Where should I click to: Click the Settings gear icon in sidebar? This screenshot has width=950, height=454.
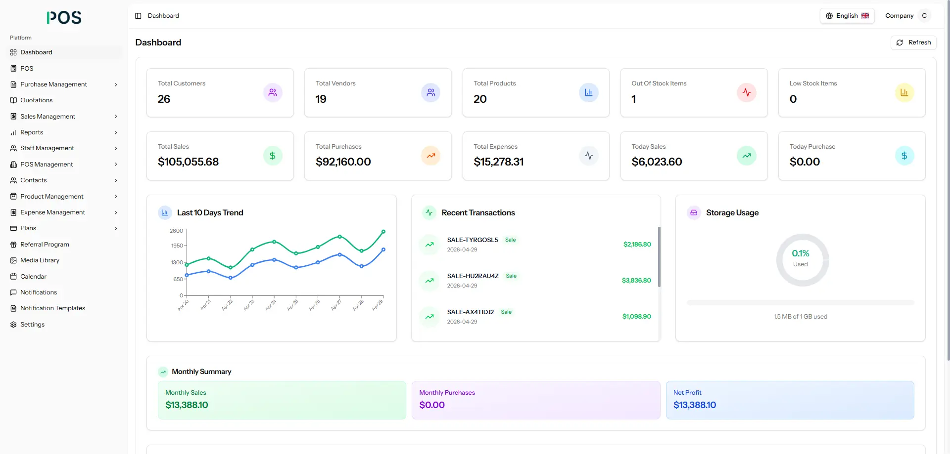coord(13,325)
